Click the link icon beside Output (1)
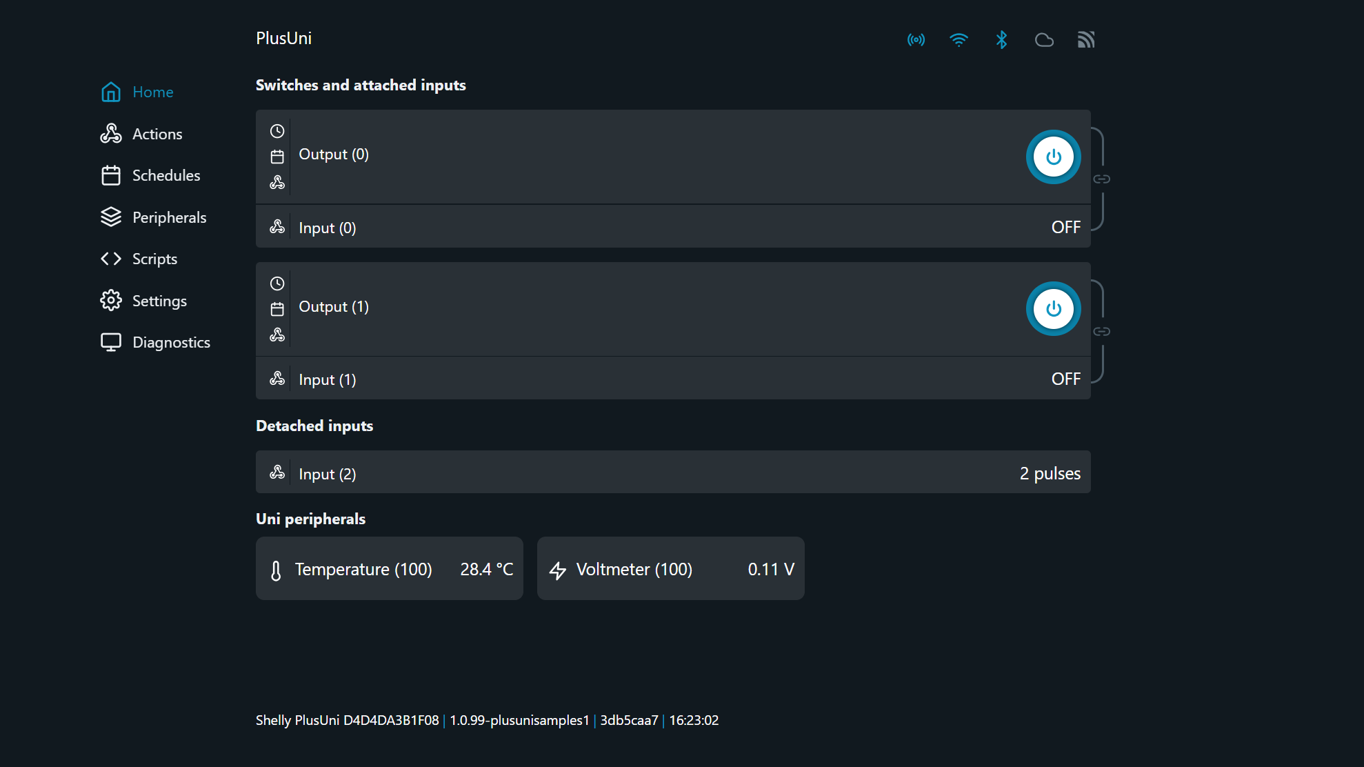The image size is (1364, 767). click(1101, 332)
